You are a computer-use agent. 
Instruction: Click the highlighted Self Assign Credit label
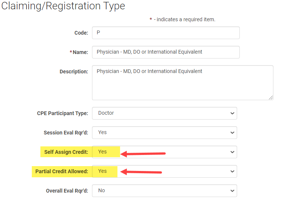[66, 152]
